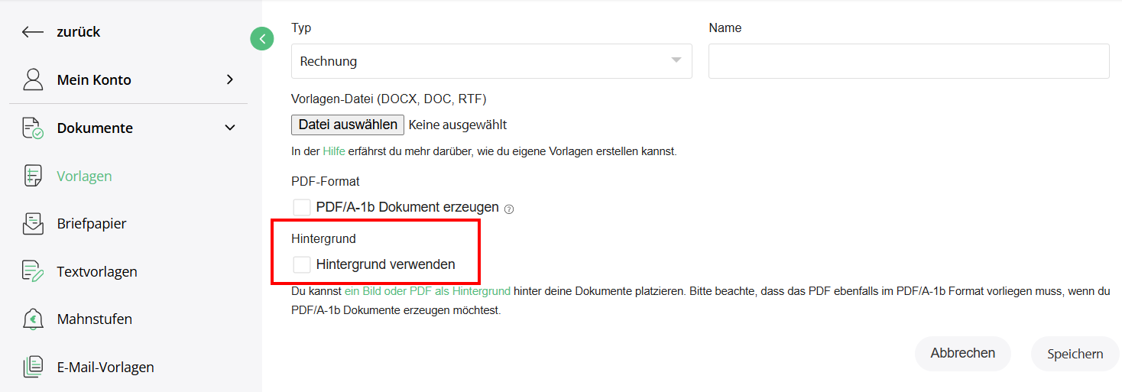Click the Dokumente document icon
Image resolution: width=1122 pixels, height=392 pixels.
click(x=33, y=128)
